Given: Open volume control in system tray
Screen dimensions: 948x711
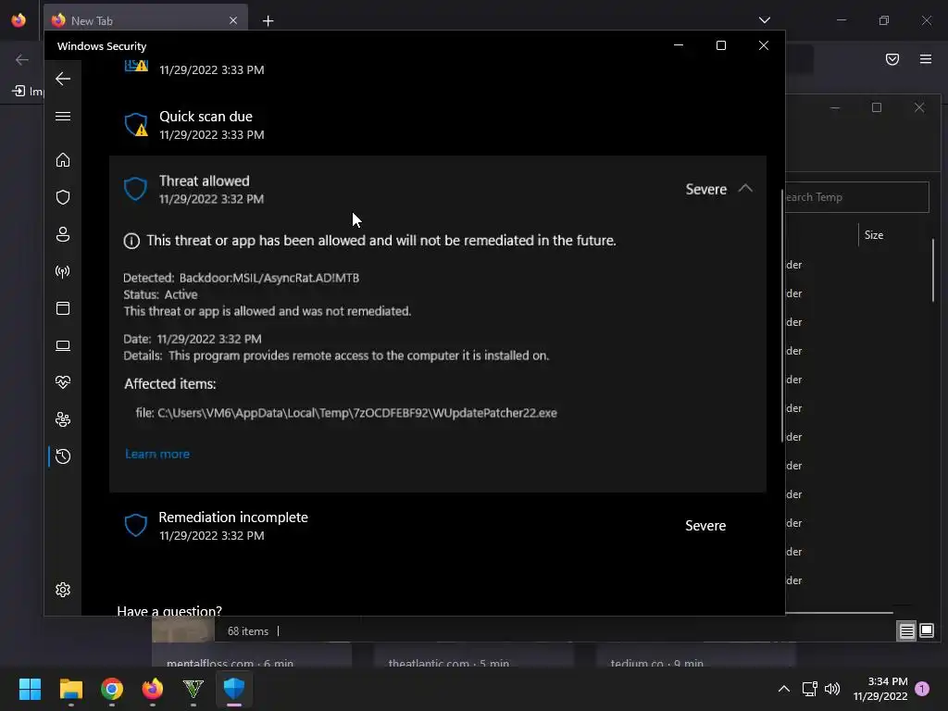Looking at the screenshot, I should click(x=832, y=689).
